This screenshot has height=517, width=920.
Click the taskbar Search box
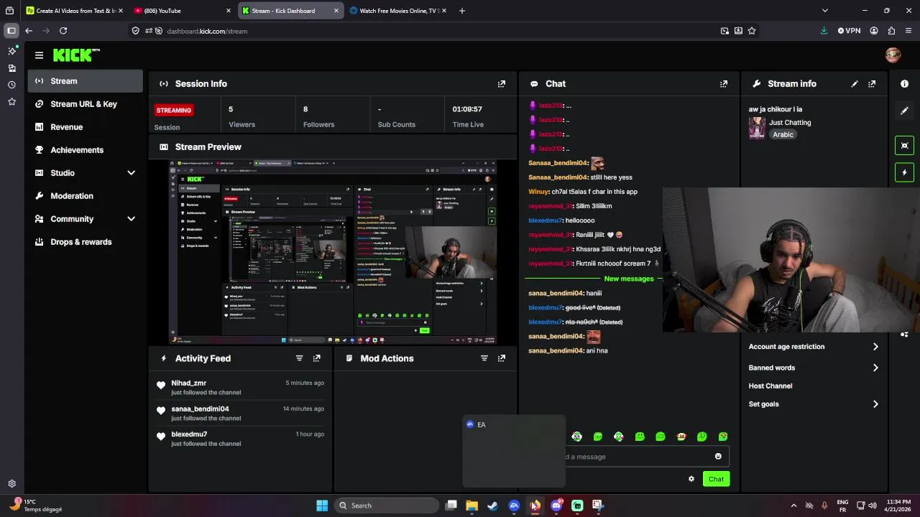coord(387,506)
